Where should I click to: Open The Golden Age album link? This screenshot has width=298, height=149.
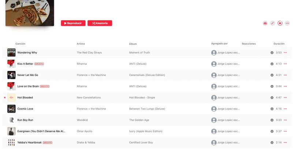139,120
